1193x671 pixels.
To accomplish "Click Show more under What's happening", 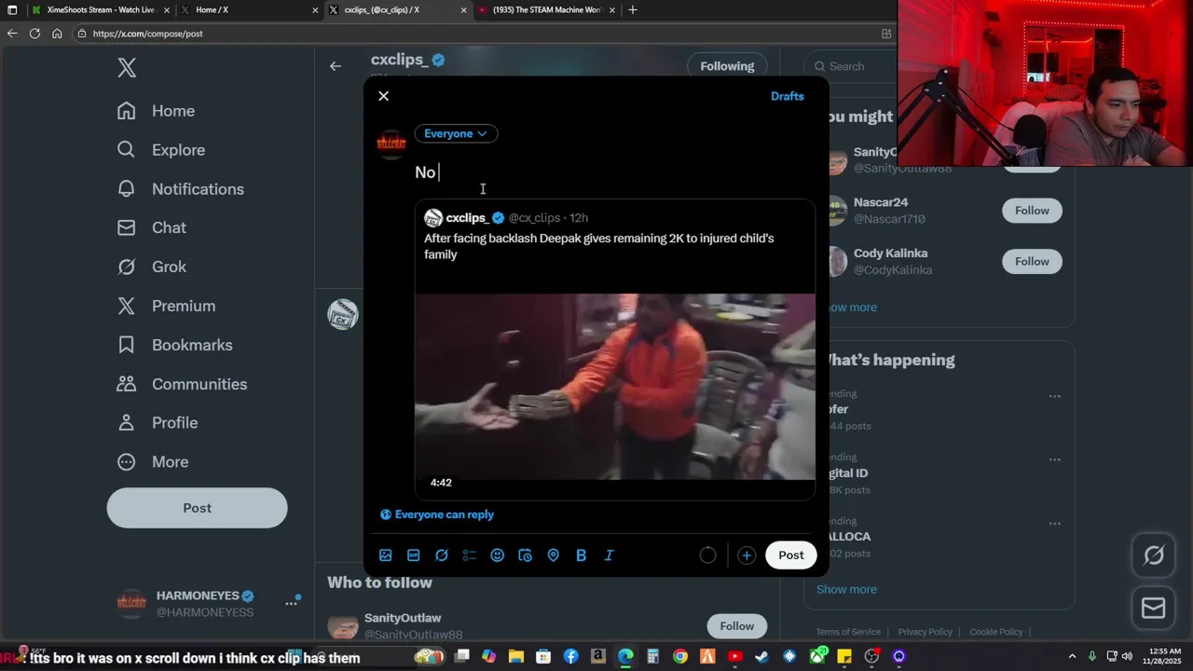I will pyautogui.click(x=846, y=589).
